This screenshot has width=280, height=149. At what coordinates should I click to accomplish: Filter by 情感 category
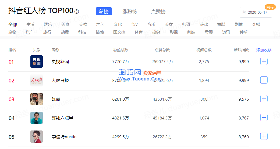click(x=100, y=32)
